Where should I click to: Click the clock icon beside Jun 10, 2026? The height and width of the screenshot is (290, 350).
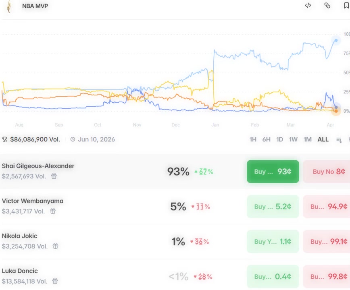coord(73,139)
